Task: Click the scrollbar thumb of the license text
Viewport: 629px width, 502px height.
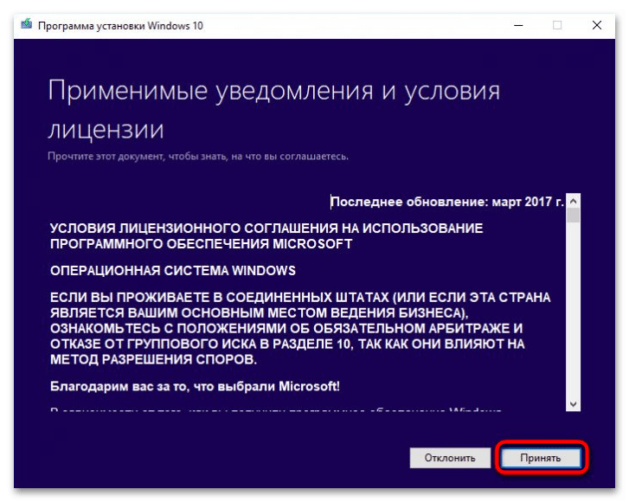Action: tap(574, 216)
